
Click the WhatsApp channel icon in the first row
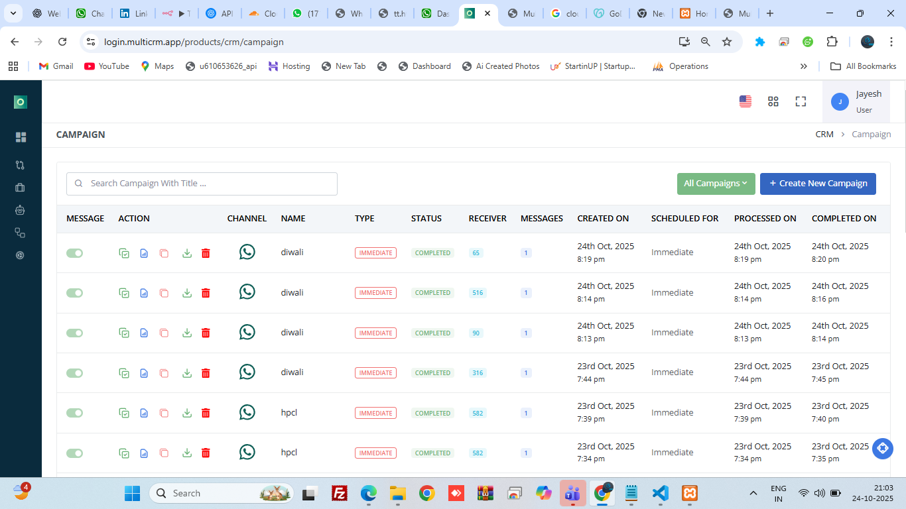(x=247, y=253)
